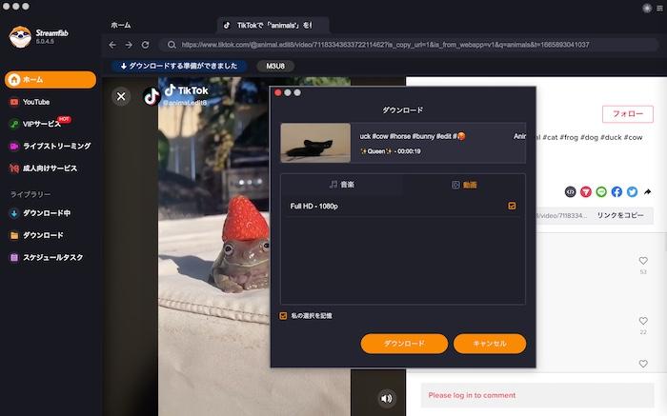Click リンクをコピー link

[620, 215]
